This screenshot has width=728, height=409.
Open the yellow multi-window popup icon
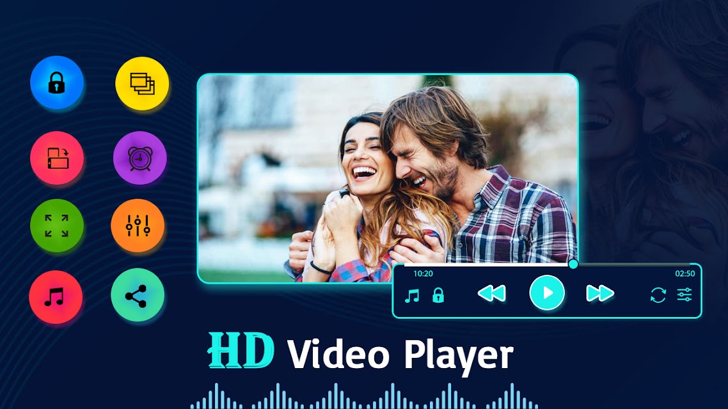coord(142,84)
